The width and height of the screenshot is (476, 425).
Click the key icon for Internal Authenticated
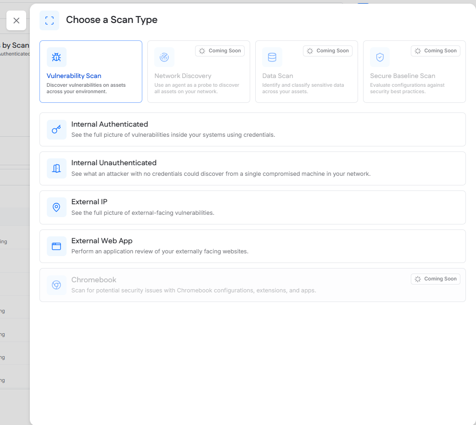(56, 129)
